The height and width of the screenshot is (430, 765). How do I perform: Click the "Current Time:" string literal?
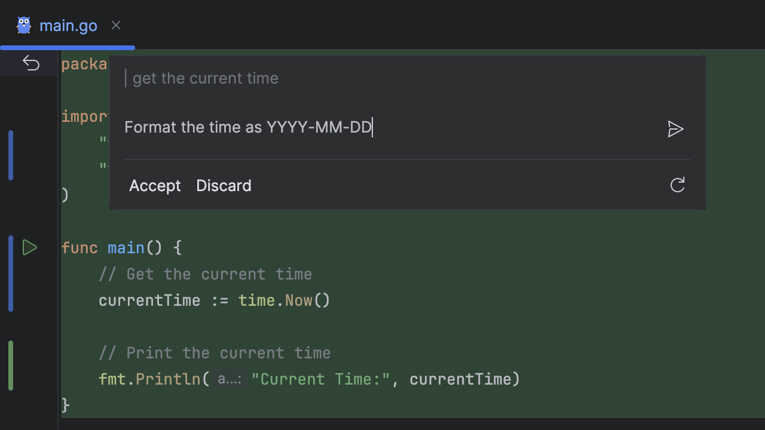point(320,379)
